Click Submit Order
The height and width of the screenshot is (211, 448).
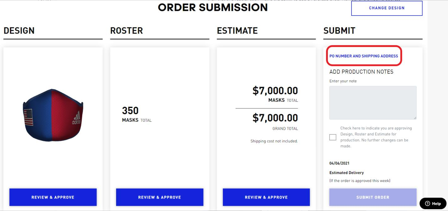click(373, 197)
